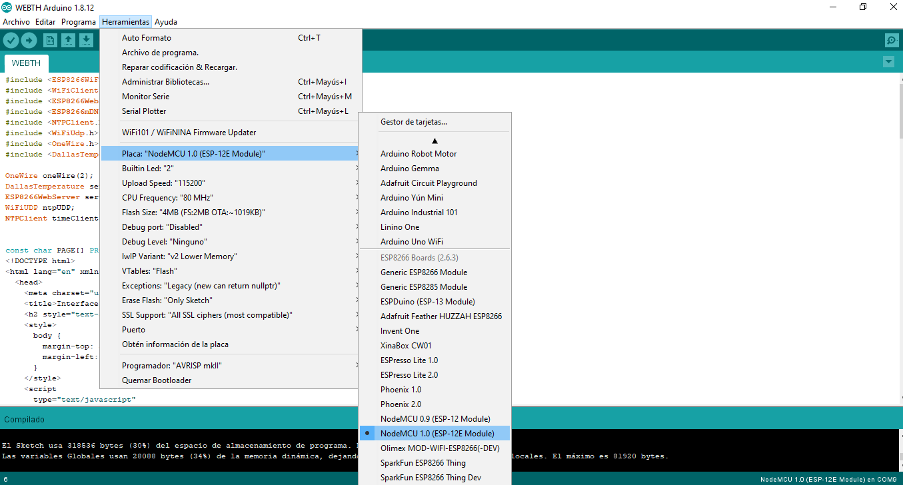The height and width of the screenshot is (485, 903).
Task: Select the Arduino Robot Motor board
Action: coord(435,154)
